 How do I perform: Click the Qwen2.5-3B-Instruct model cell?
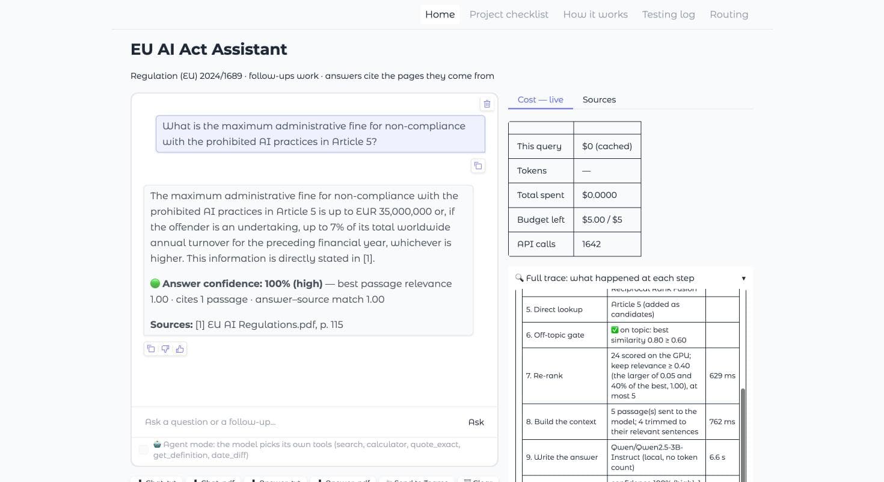pos(655,457)
